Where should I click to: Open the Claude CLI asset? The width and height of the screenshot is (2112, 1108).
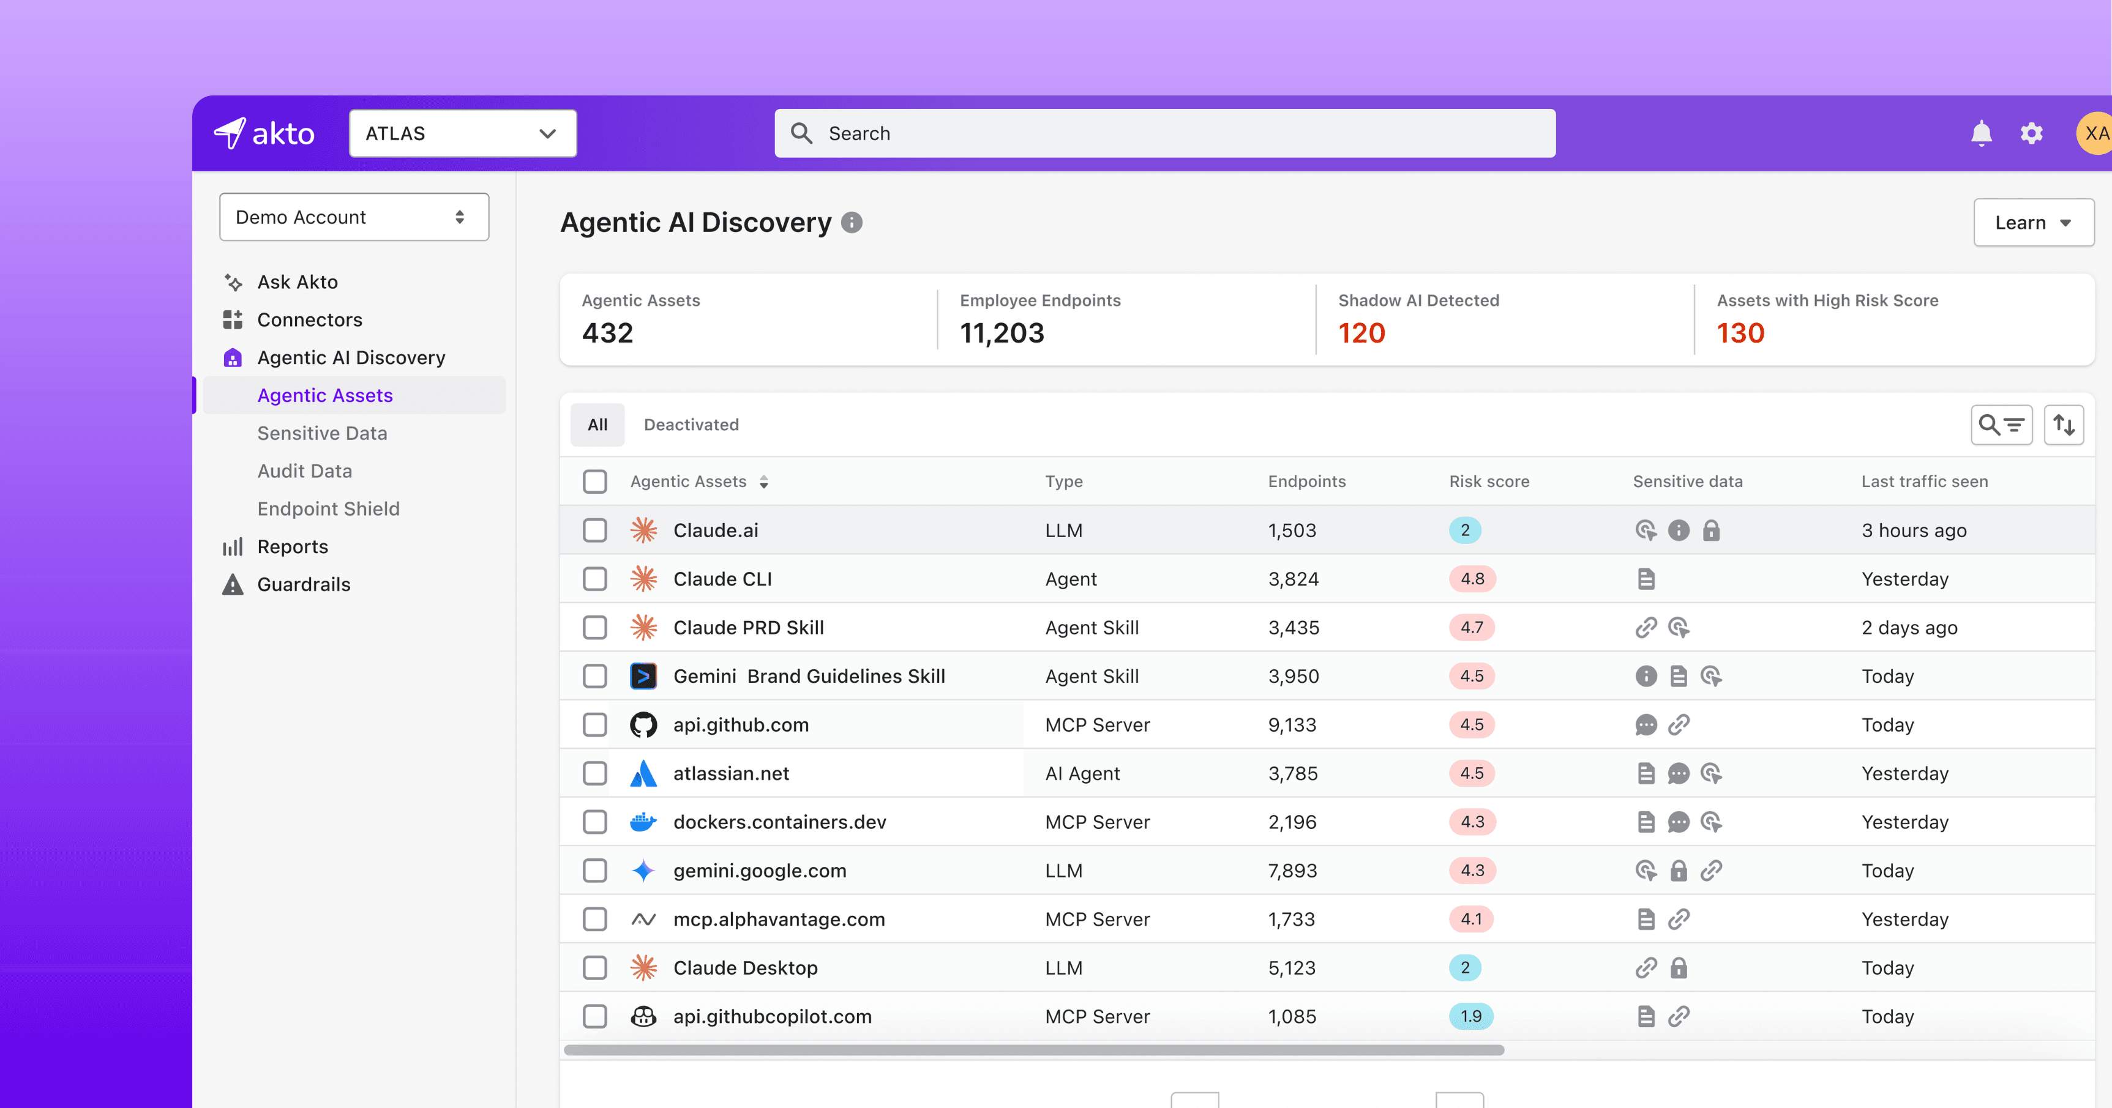[722, 579]
